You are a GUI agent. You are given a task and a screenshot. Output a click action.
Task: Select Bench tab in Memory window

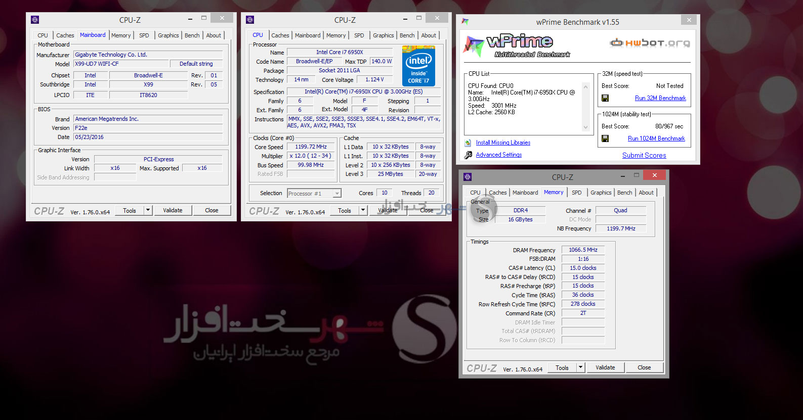point(624,193)
